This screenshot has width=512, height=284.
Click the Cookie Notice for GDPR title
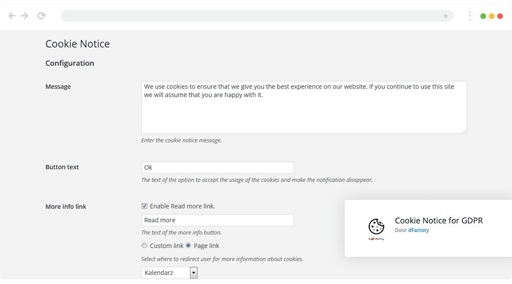pos(439,220)
